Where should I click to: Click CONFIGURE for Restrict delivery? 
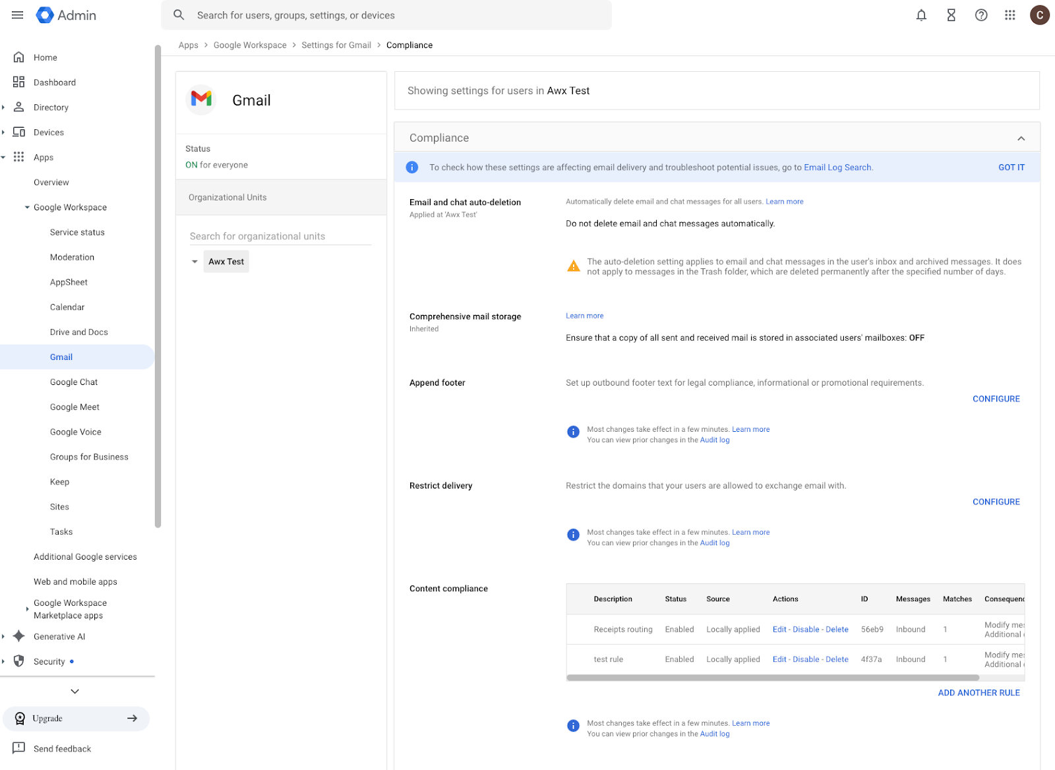[x=996, y=502]
